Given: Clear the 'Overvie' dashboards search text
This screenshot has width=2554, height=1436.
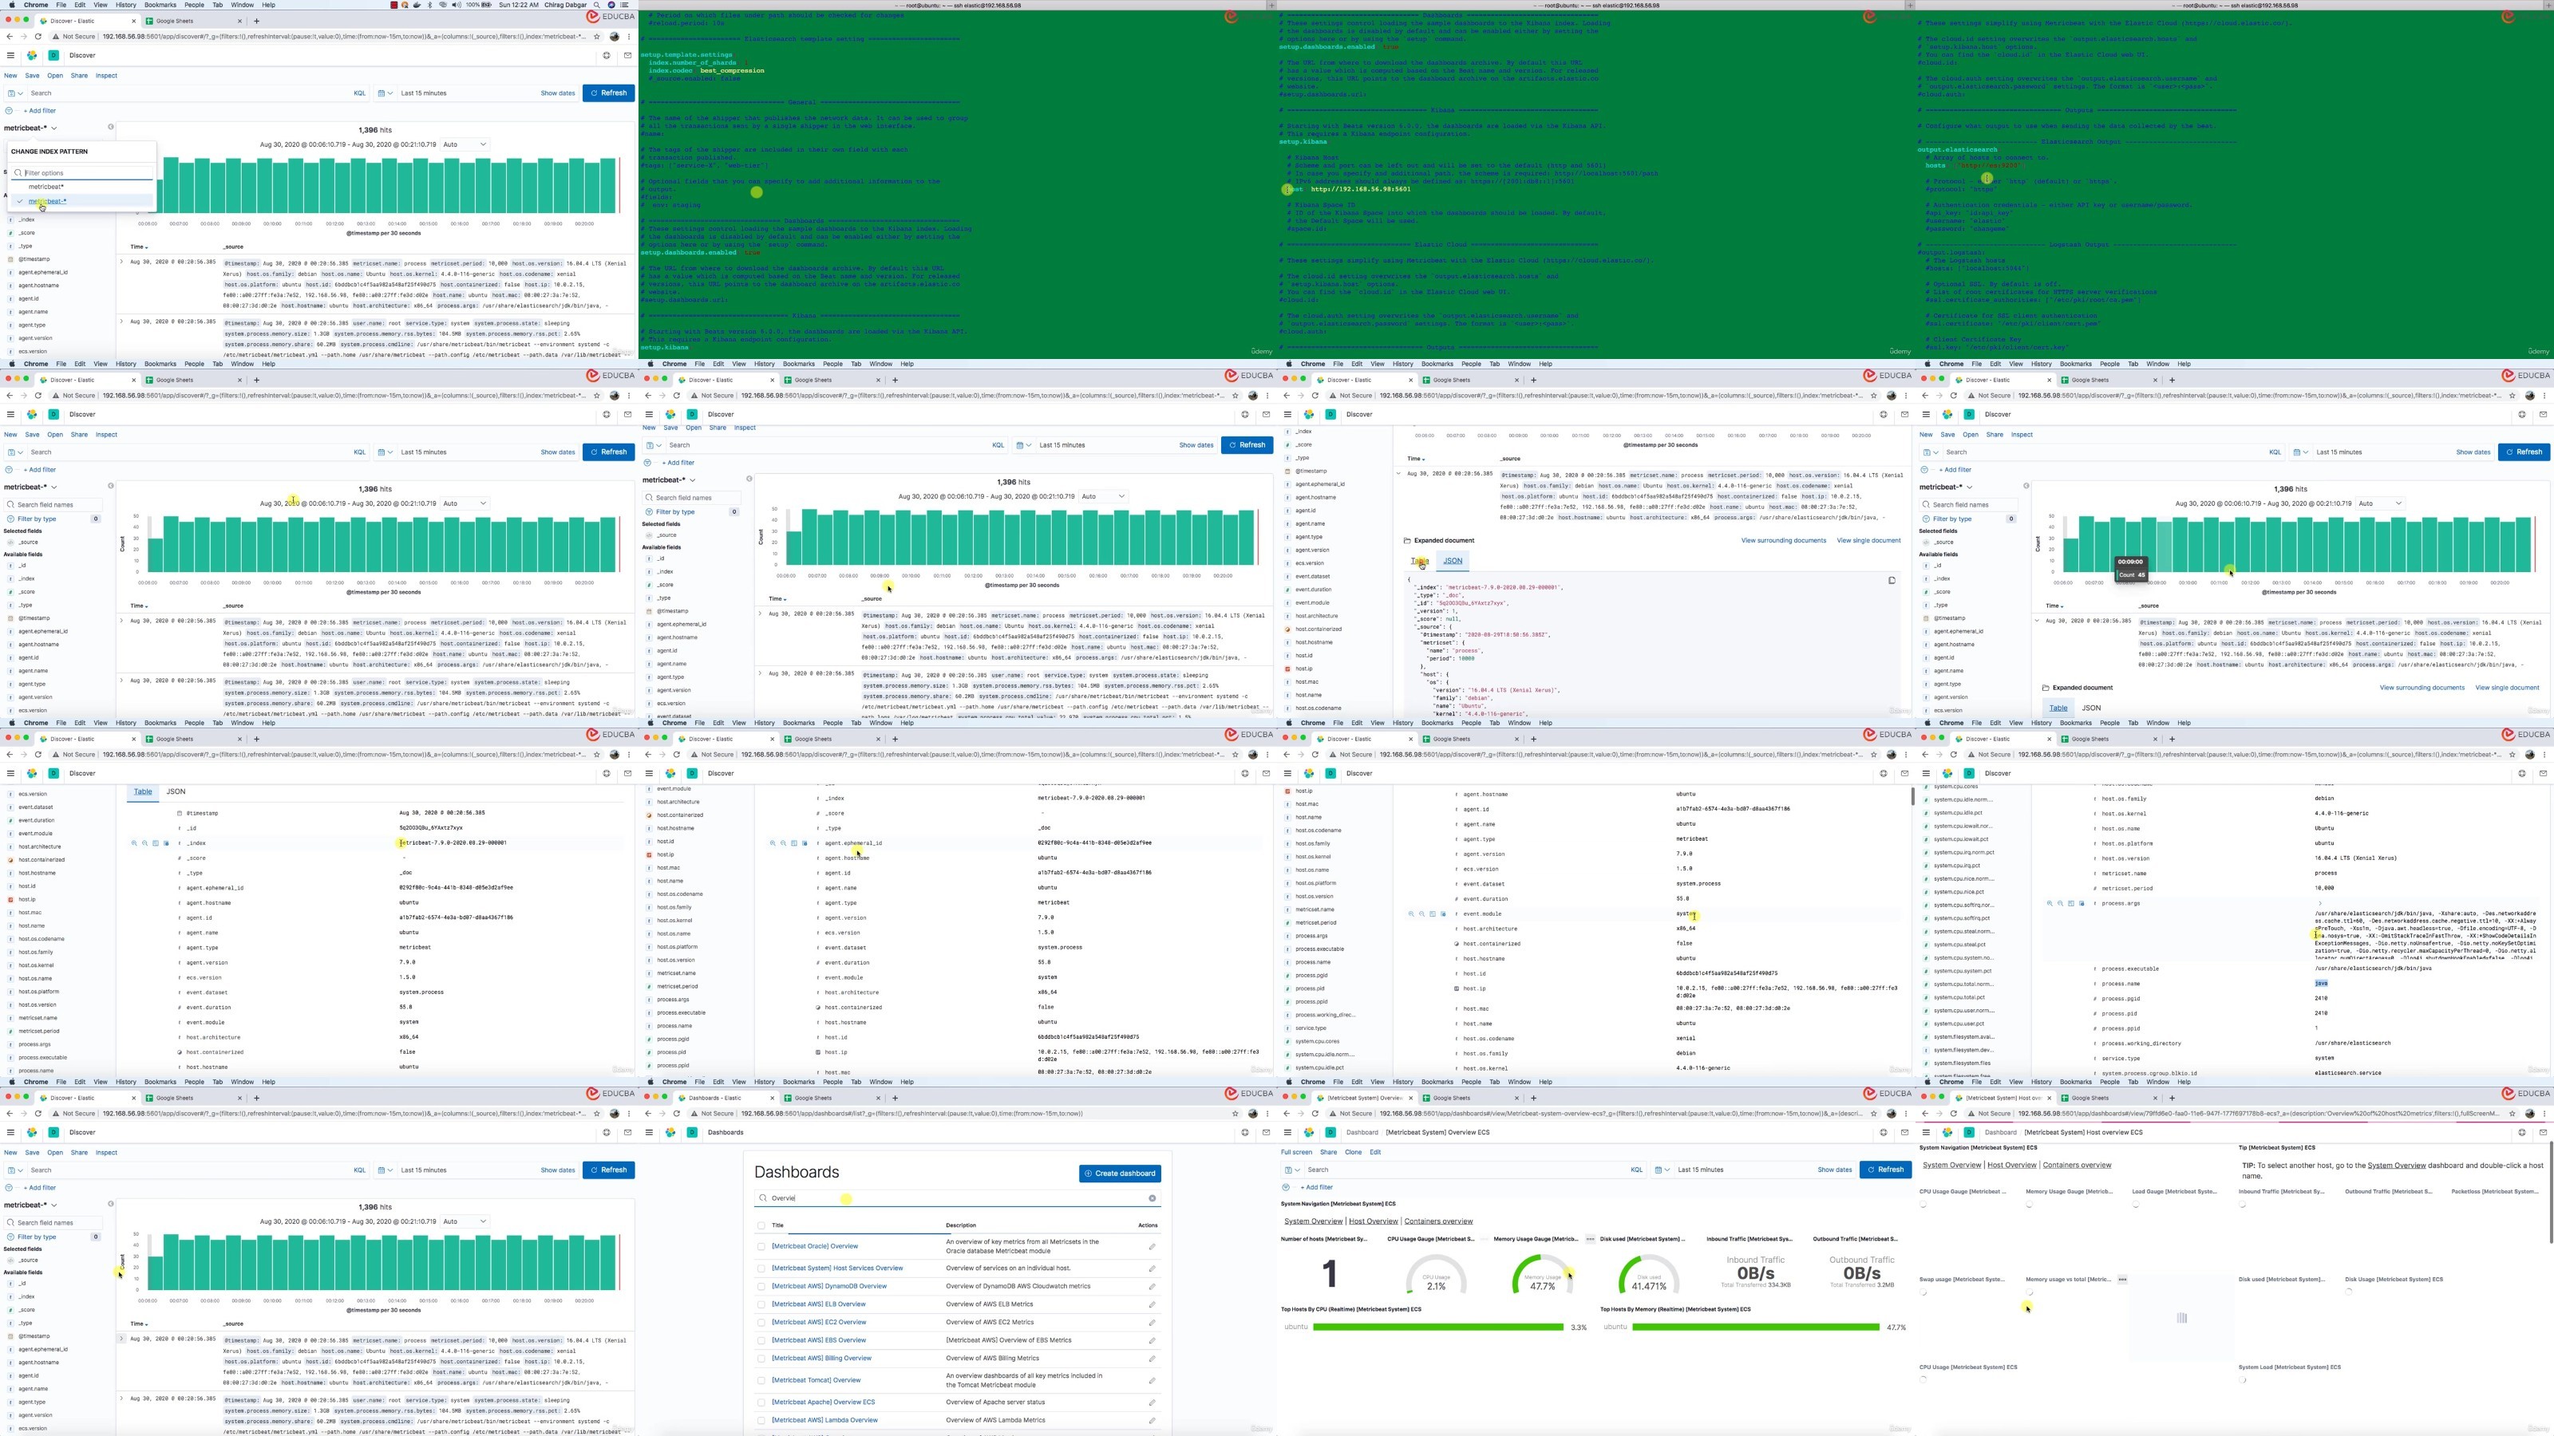Looking at the screenshot, I should [x=1152, y=1198].
